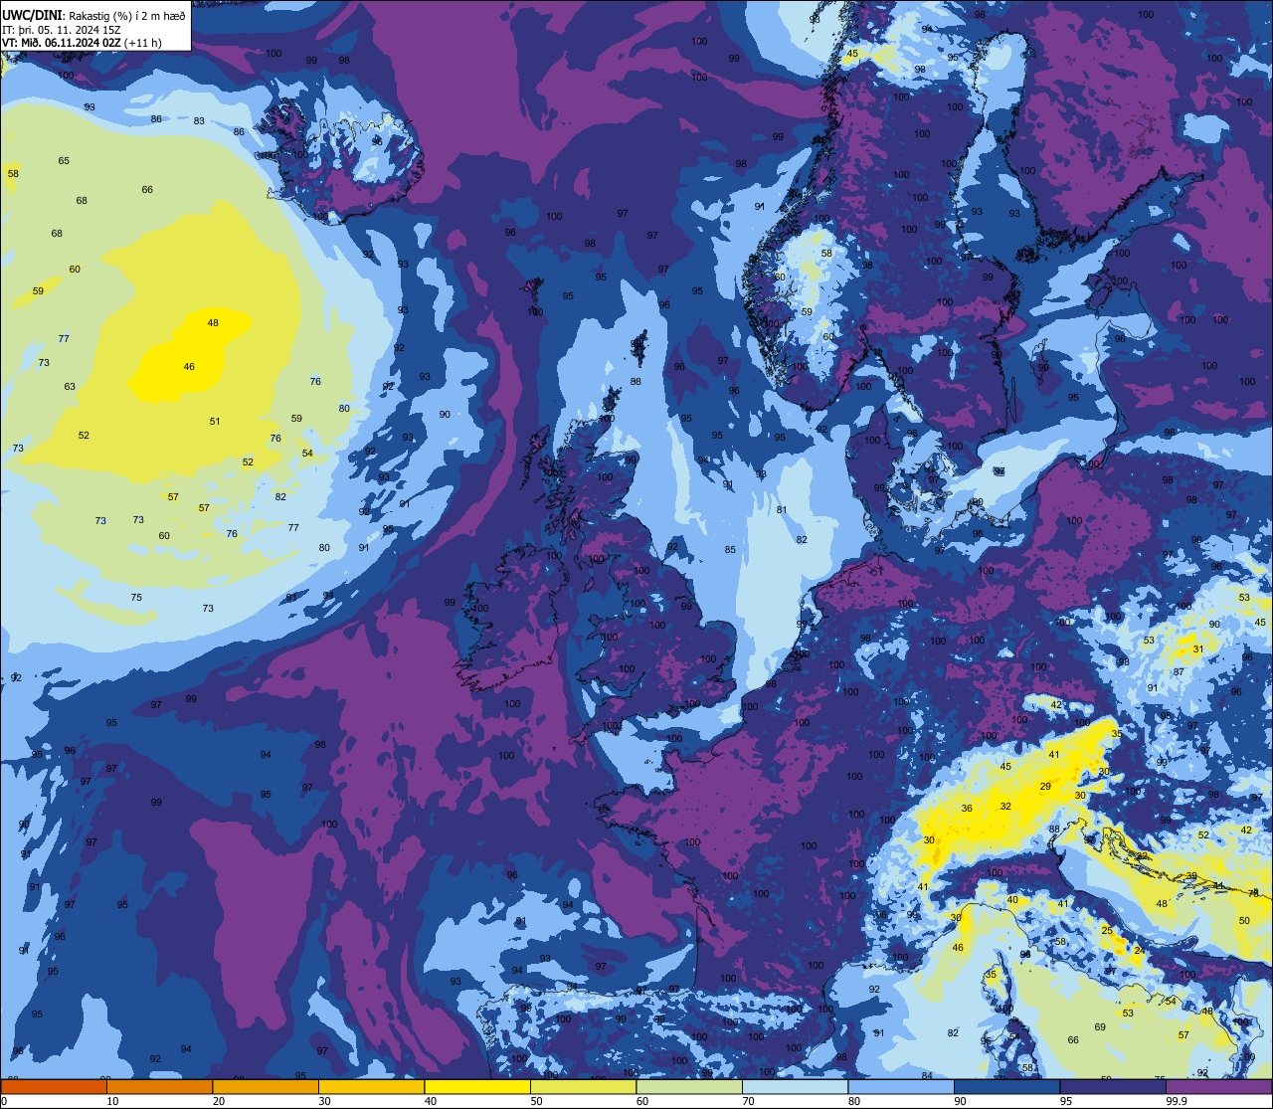Click the map humidity value '69'
Screen dimensions: 1273x1109
tap(1100, 1027)
